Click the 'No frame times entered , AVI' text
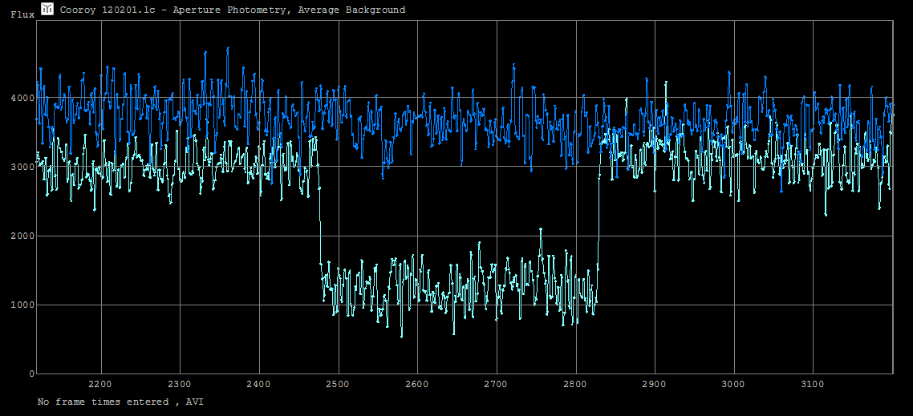The image size is (913, 416). pyautogui.click(x=120, y=402)
